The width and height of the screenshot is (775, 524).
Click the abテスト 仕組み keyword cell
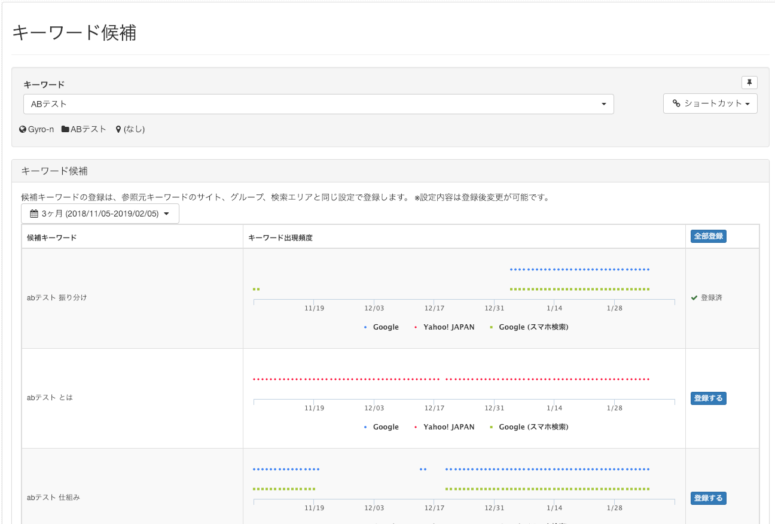pos(132,486)
